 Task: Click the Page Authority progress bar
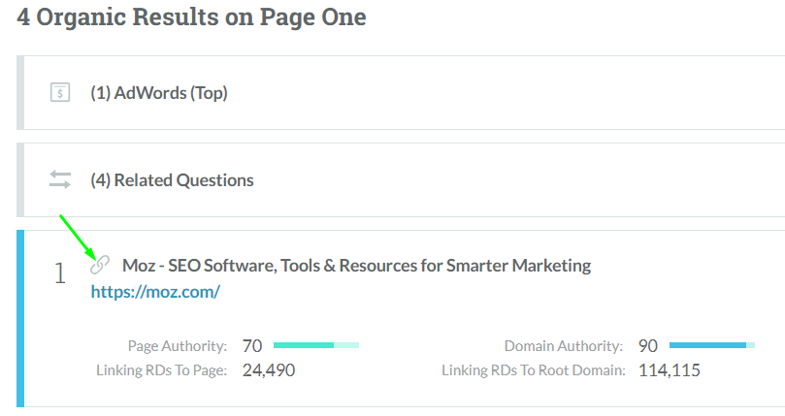316,345
